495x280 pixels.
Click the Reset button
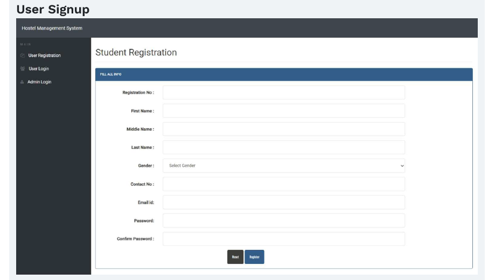pyautogui.click(x=235, y=257)
